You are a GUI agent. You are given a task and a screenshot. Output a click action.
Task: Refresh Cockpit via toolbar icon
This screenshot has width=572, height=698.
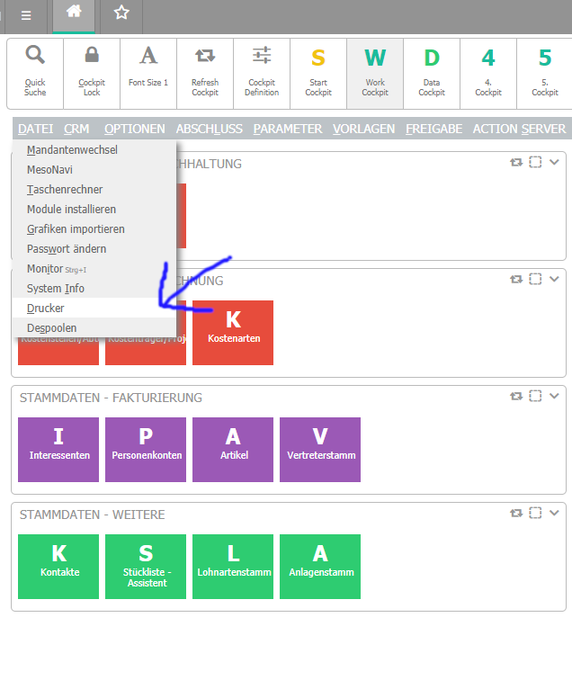pyautogui.click(x=205, y=67)
